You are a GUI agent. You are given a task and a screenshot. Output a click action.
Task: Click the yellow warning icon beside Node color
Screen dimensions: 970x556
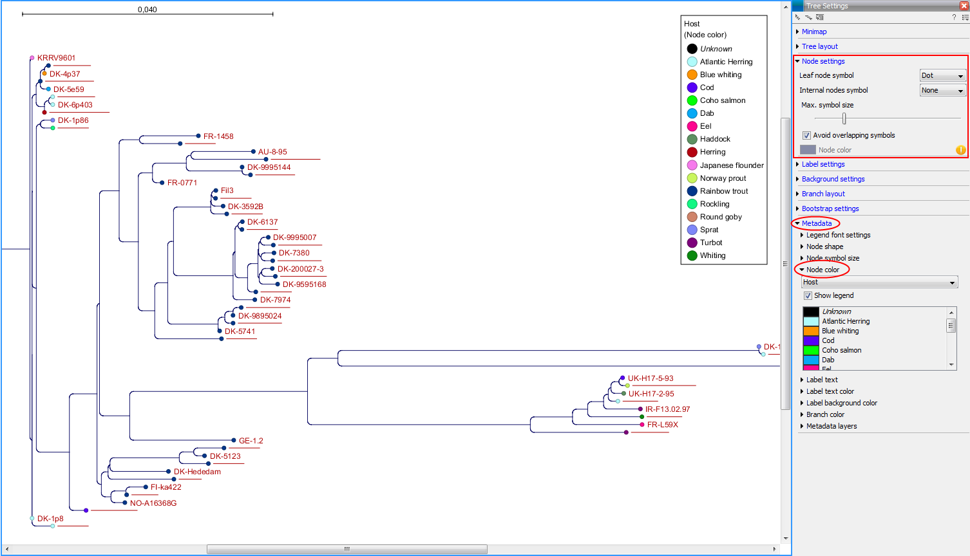(x=960, y=150)
